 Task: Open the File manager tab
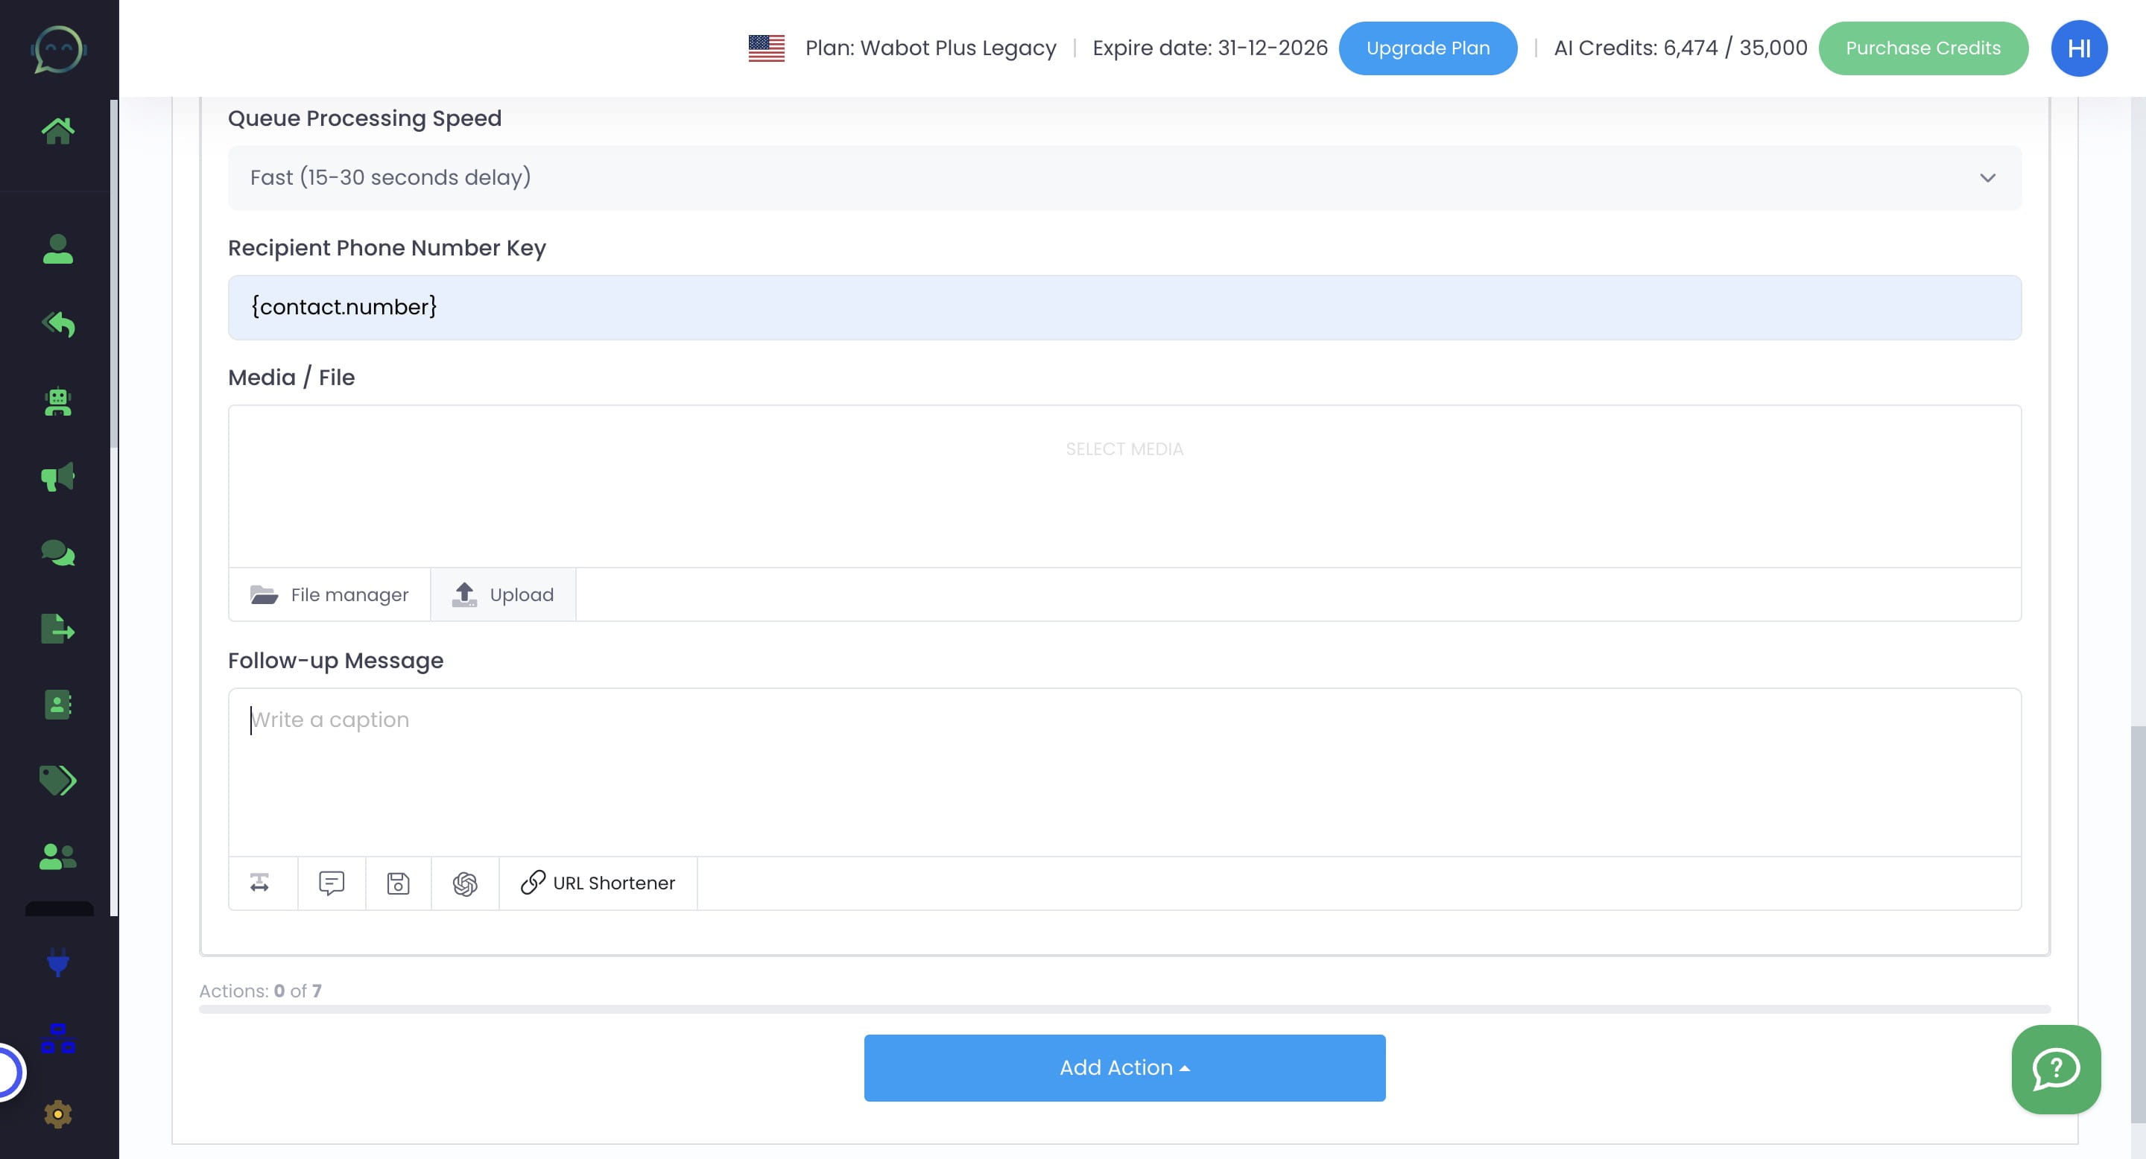click(330, 594)
